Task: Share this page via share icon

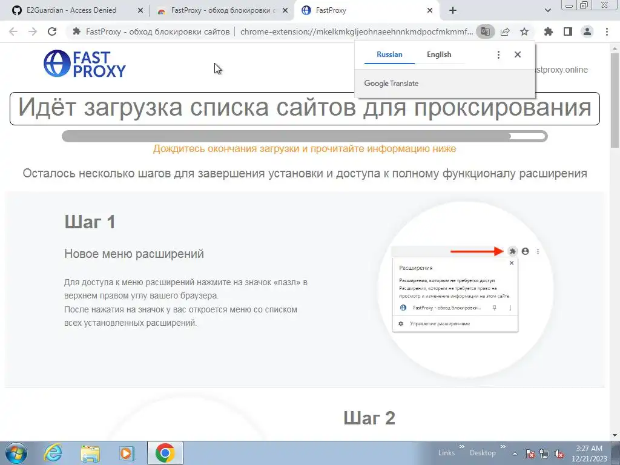Action: pos(505,31)
